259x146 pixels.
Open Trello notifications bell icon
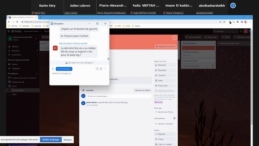(246, 31)
